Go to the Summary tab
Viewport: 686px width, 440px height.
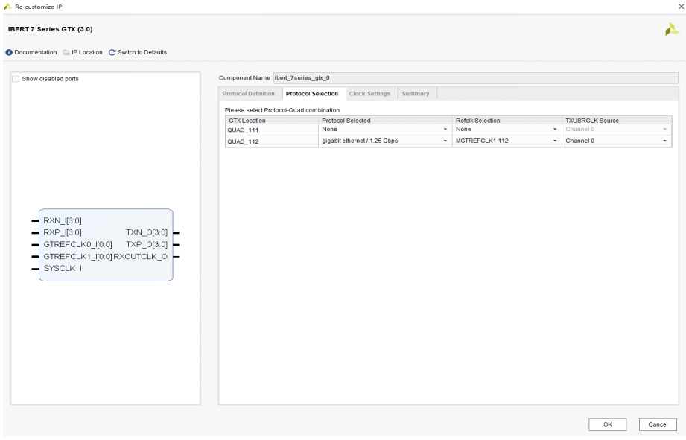click(416, 94)
